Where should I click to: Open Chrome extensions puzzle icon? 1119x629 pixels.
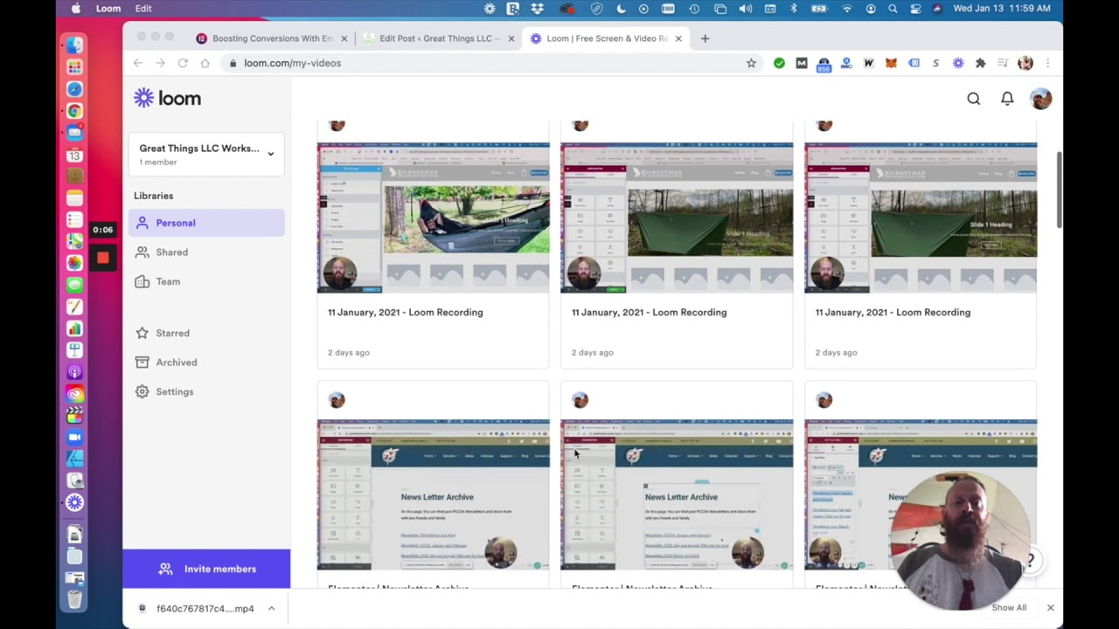(980, 63)
